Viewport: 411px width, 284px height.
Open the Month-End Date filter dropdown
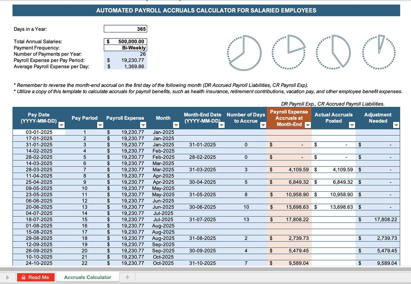[221, 125]
